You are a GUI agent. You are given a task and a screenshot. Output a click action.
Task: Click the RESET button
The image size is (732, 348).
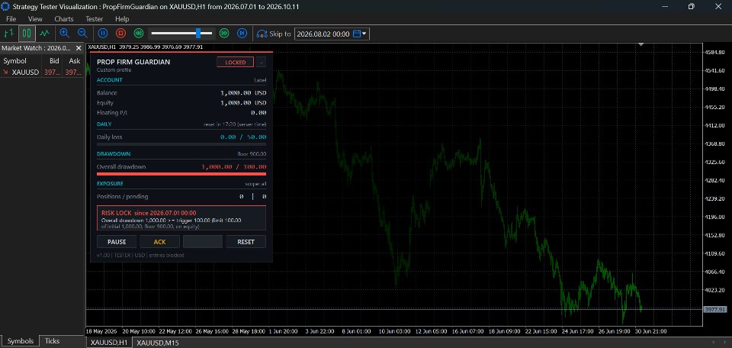point(246,241)
